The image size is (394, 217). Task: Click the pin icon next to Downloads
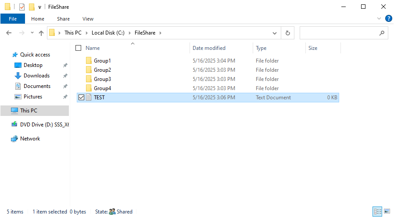(x=65, y=76)
